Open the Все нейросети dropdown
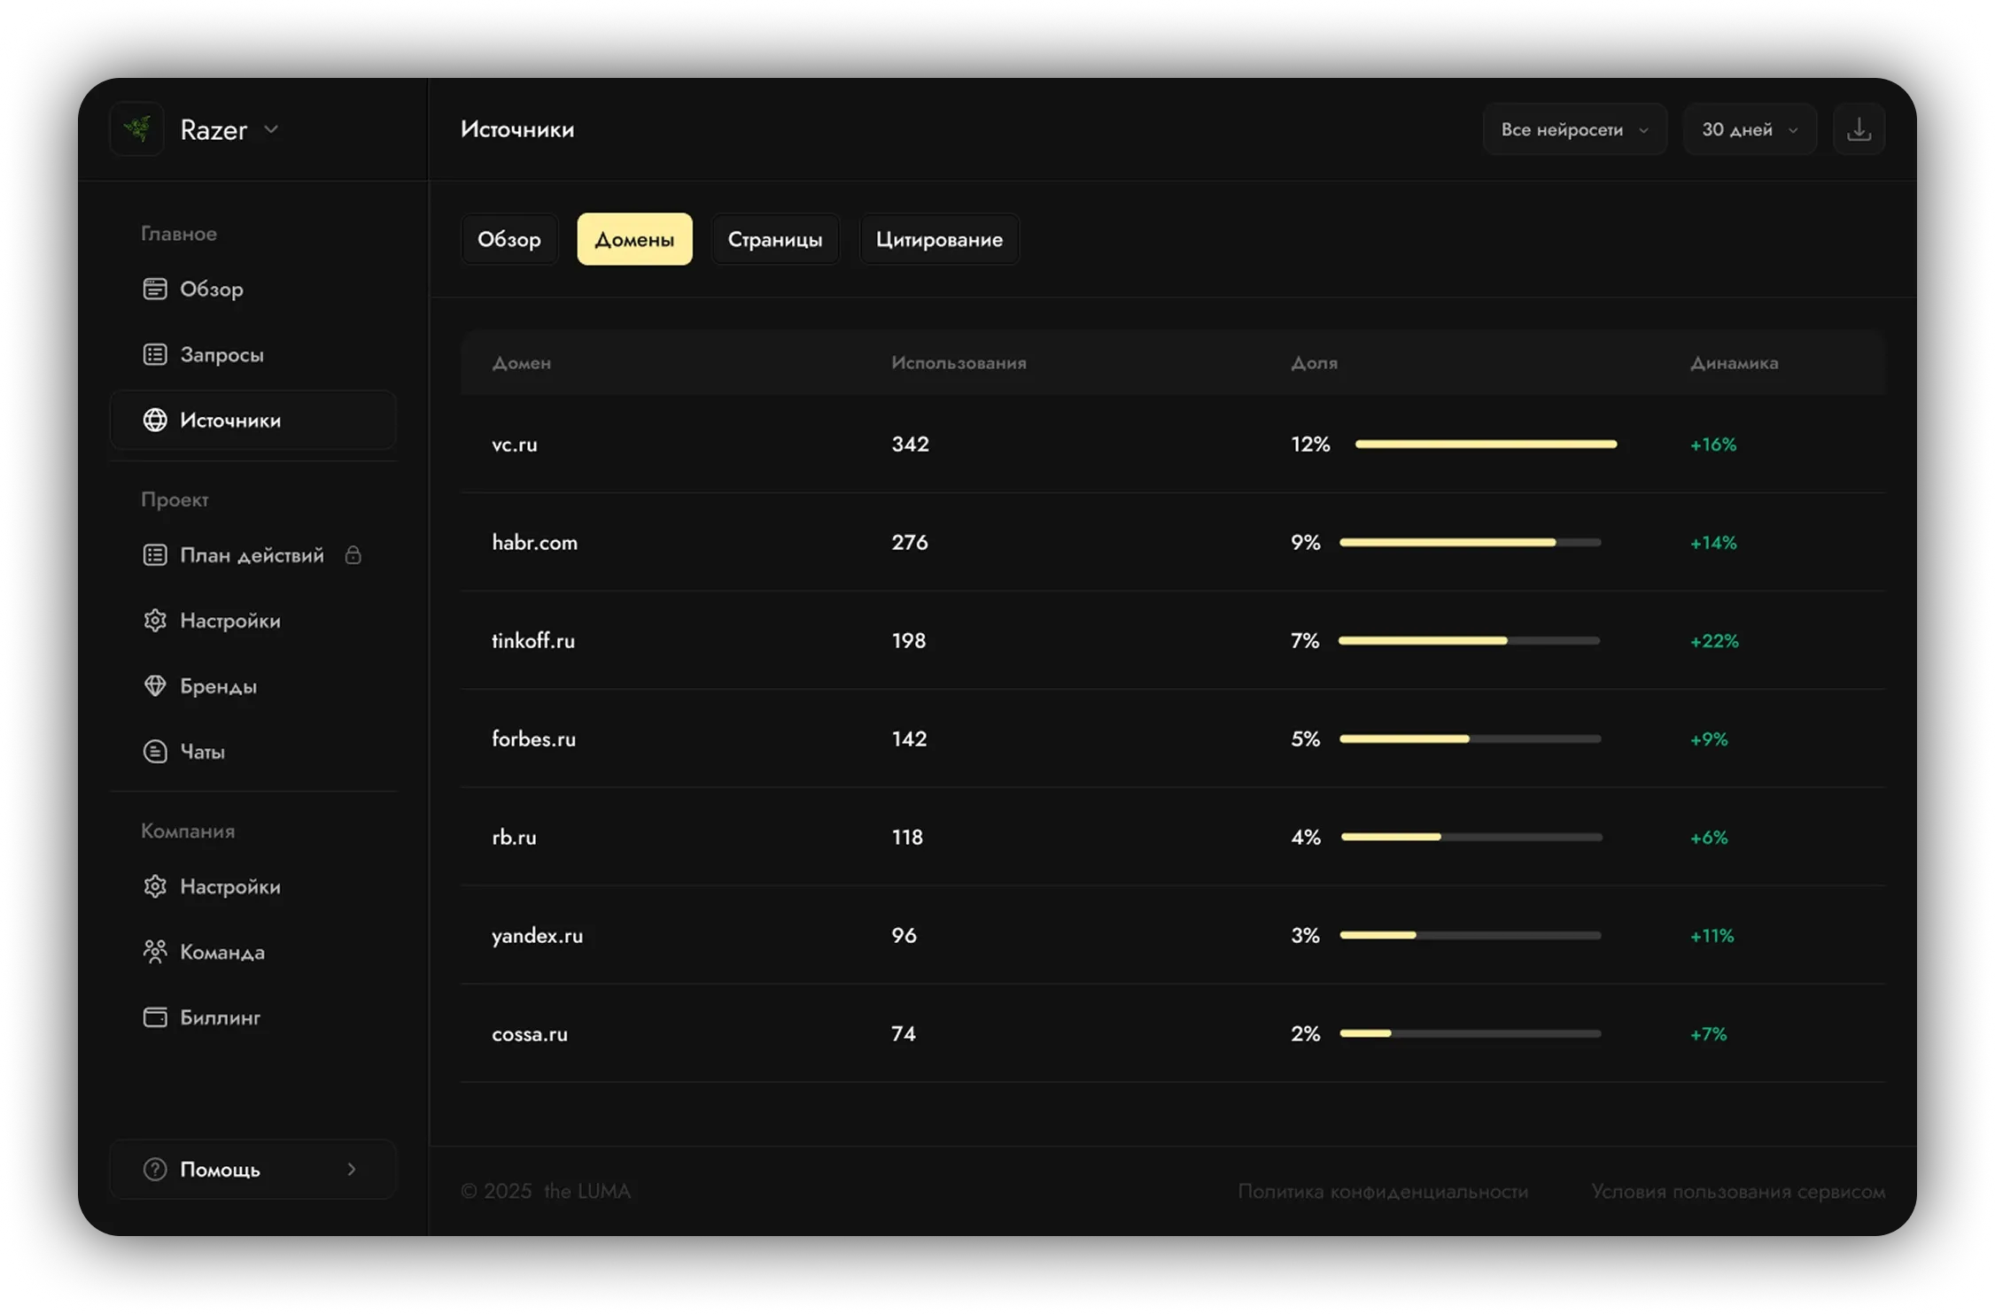This screenshot has height=1314, width=1995. point(1574,129)
